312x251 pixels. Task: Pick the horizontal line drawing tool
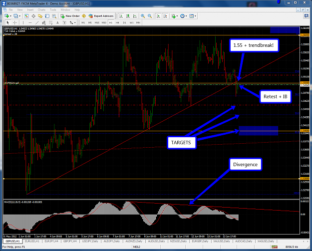(x=30, y=22)
